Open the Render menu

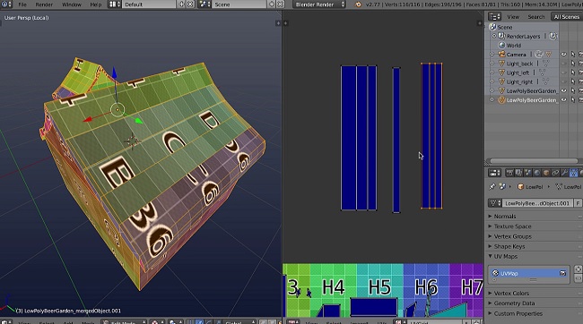pyautogui.click(x=44, y=4)
